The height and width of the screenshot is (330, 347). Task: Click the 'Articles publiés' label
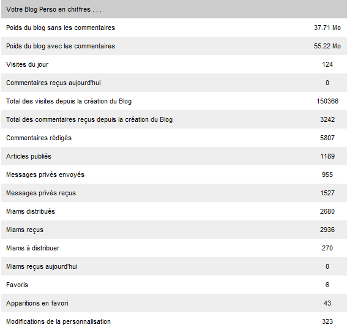29,156
